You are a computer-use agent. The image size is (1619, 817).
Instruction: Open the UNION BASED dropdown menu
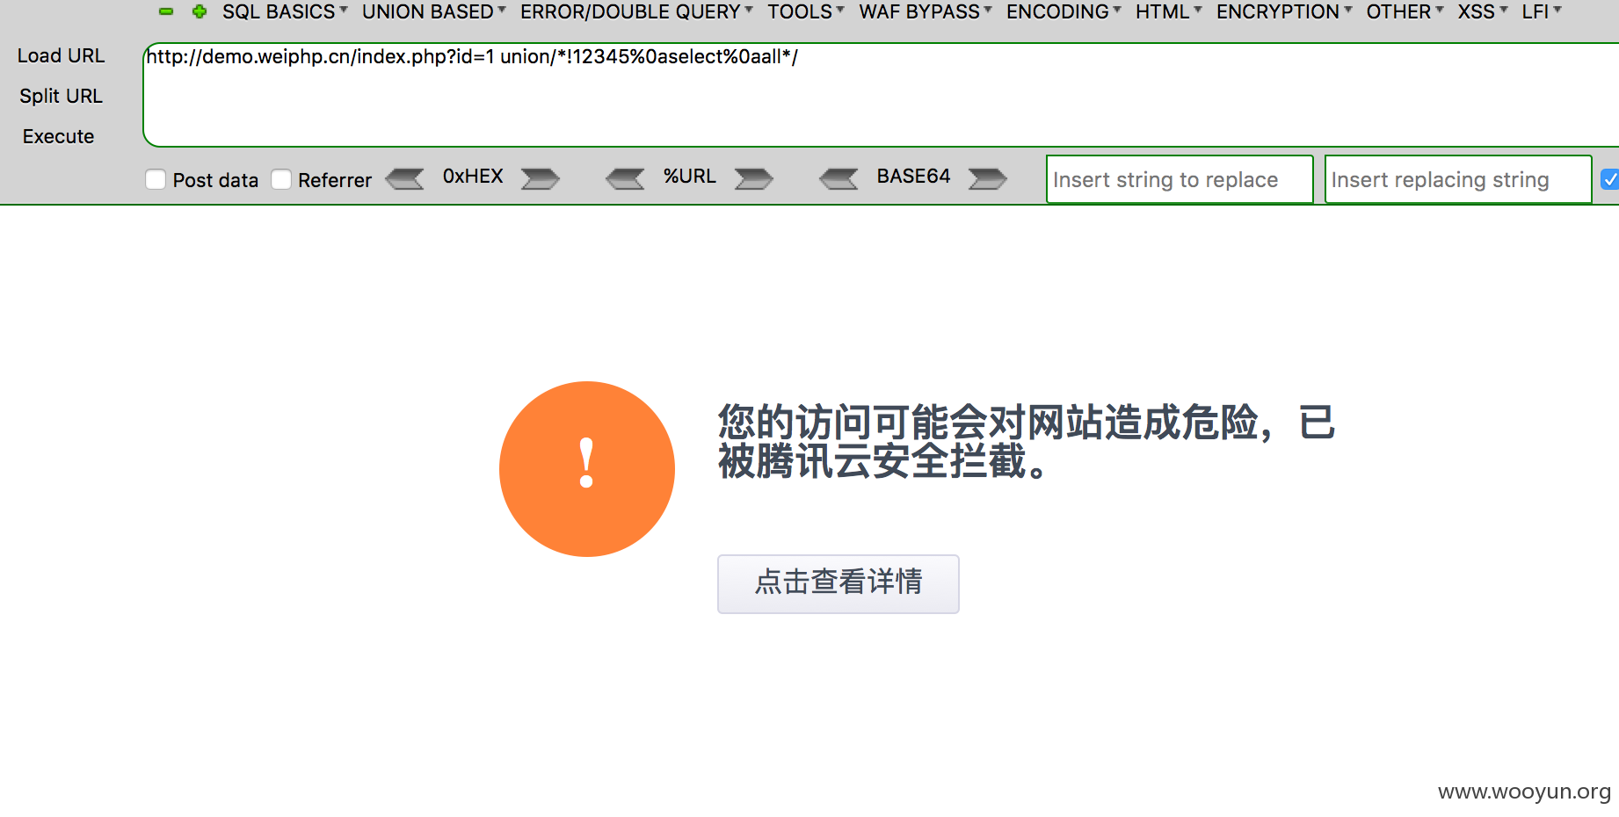434,11
